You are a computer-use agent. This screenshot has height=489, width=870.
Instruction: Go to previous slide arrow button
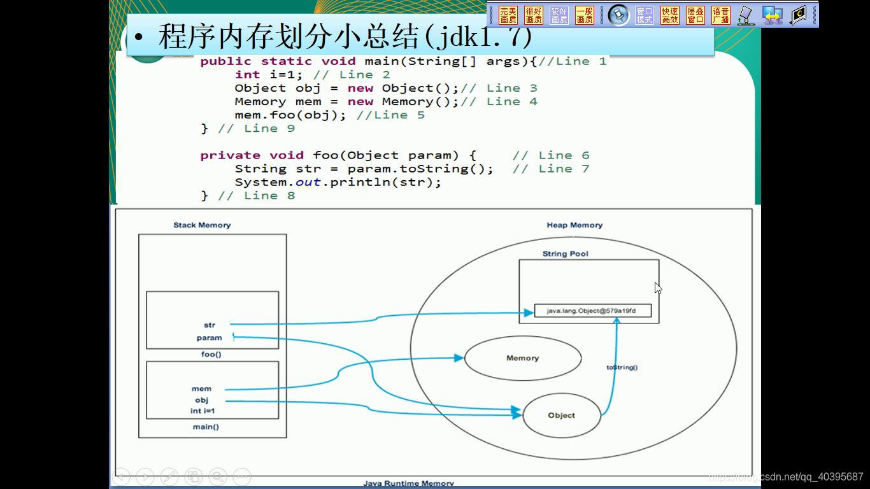(x=121, y=476)
